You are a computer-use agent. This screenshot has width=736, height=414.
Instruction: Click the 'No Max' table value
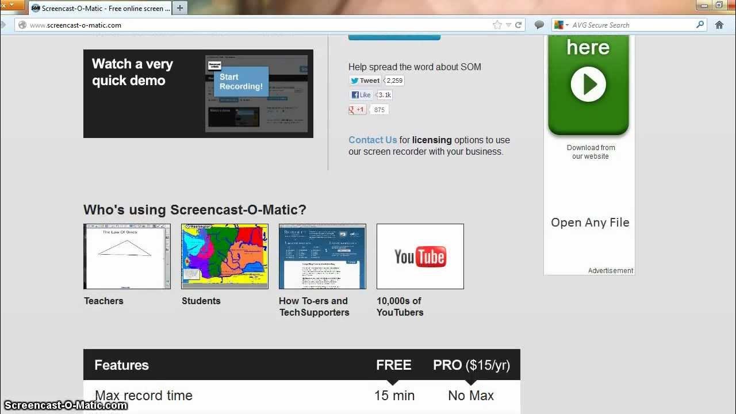point(471,396)
